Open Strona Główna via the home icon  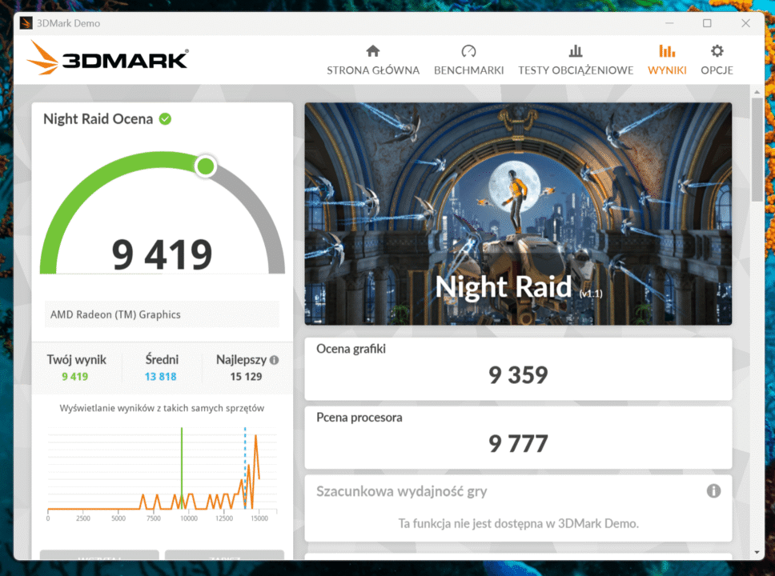pyautogui.click(x=372, y=50)
